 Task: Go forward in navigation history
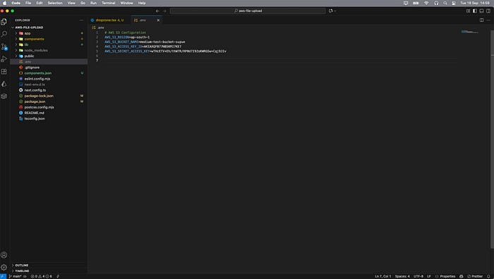pyautogui.click(x=164, y=11)
